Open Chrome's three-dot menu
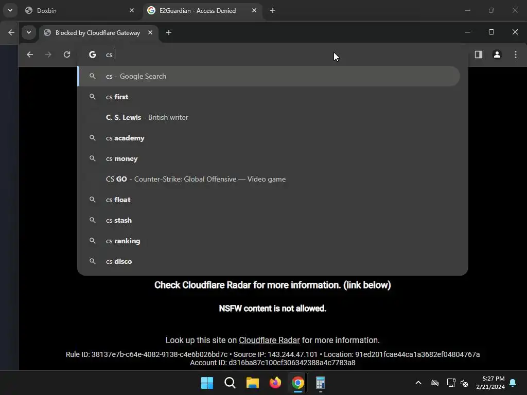The height and width of the screenshot is (395, 527). (x=516, y=55)
